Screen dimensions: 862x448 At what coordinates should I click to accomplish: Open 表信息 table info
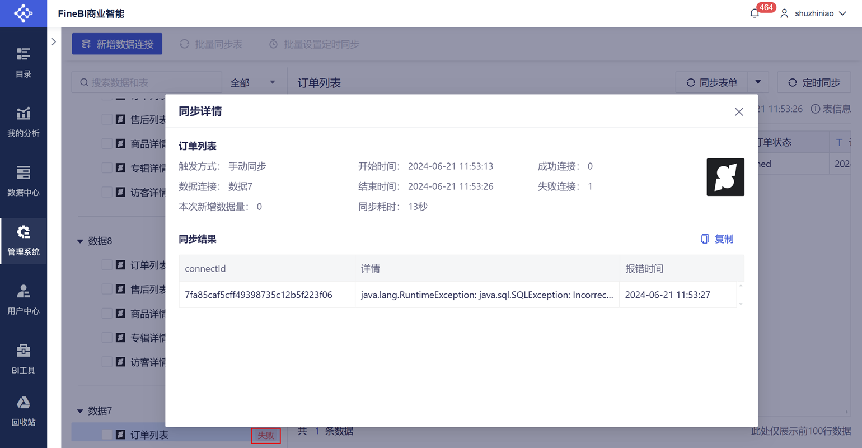(831, 109)
